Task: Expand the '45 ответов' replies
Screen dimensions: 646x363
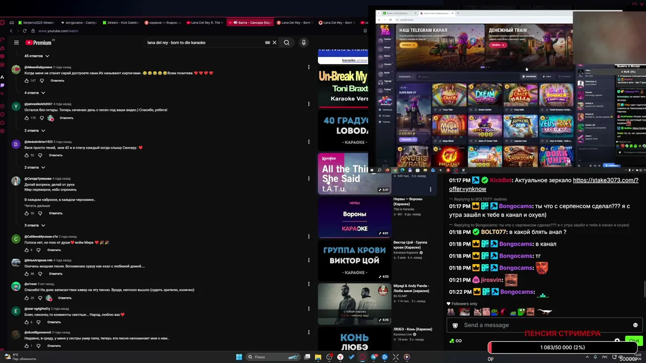Action: [x=37, y=56]
